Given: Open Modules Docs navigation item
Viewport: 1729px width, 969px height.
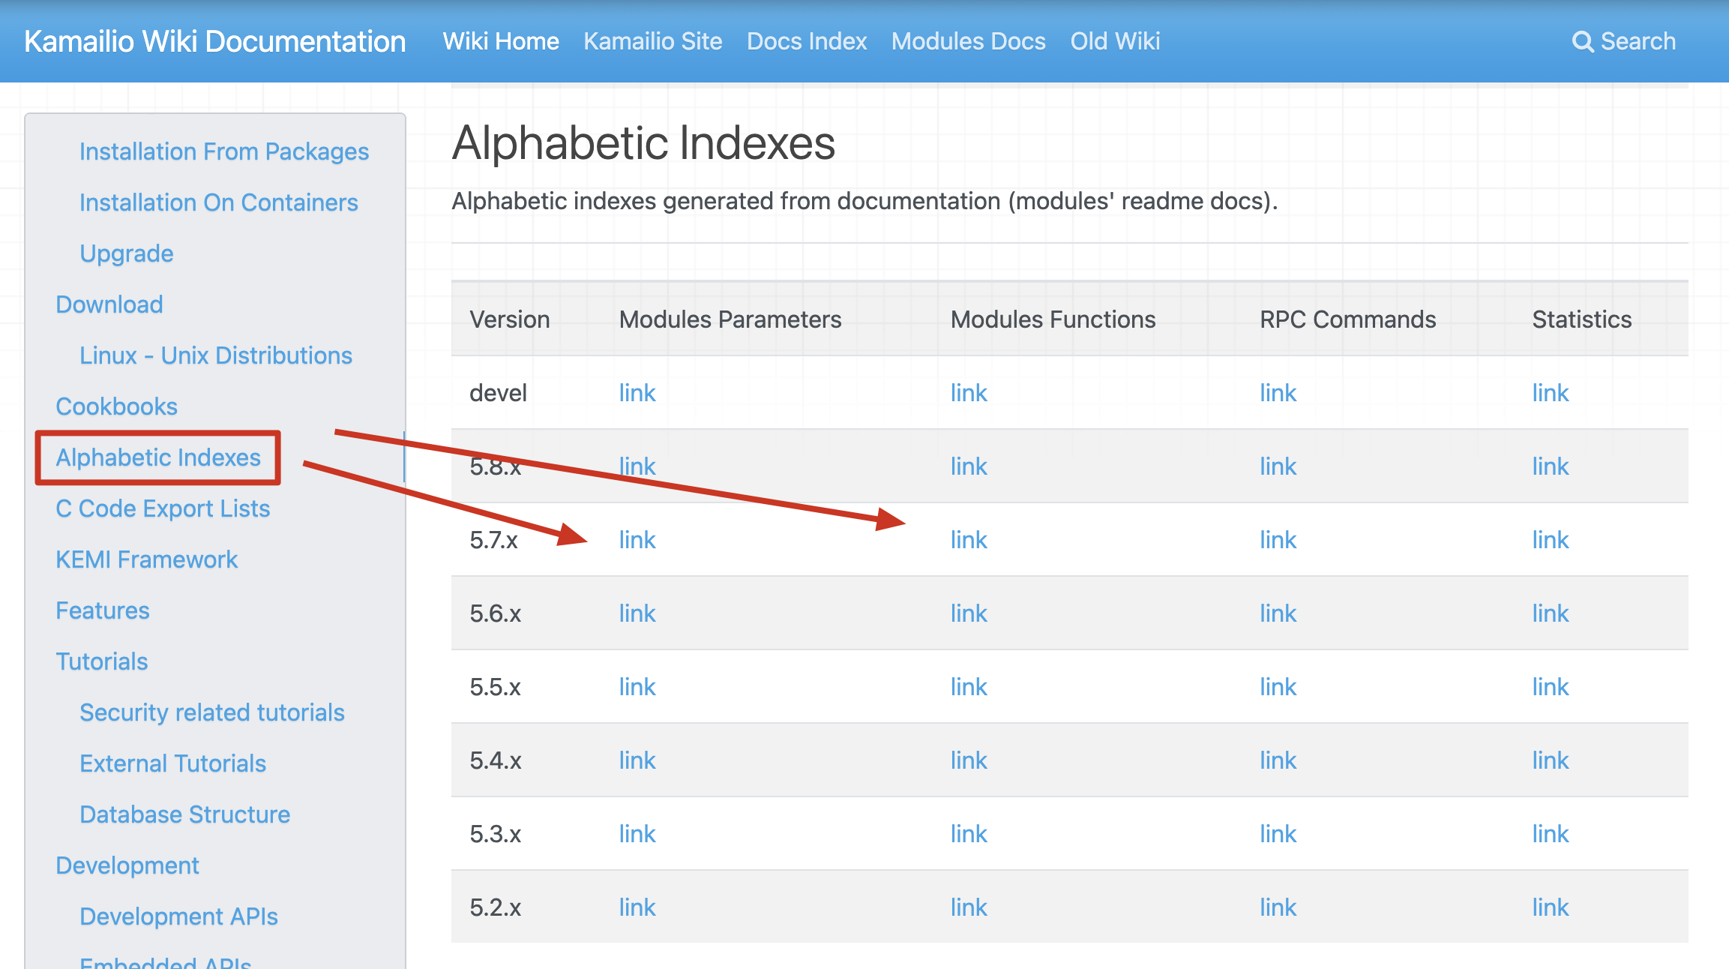Looking at the screenshot, I should [x=968, y=42].
